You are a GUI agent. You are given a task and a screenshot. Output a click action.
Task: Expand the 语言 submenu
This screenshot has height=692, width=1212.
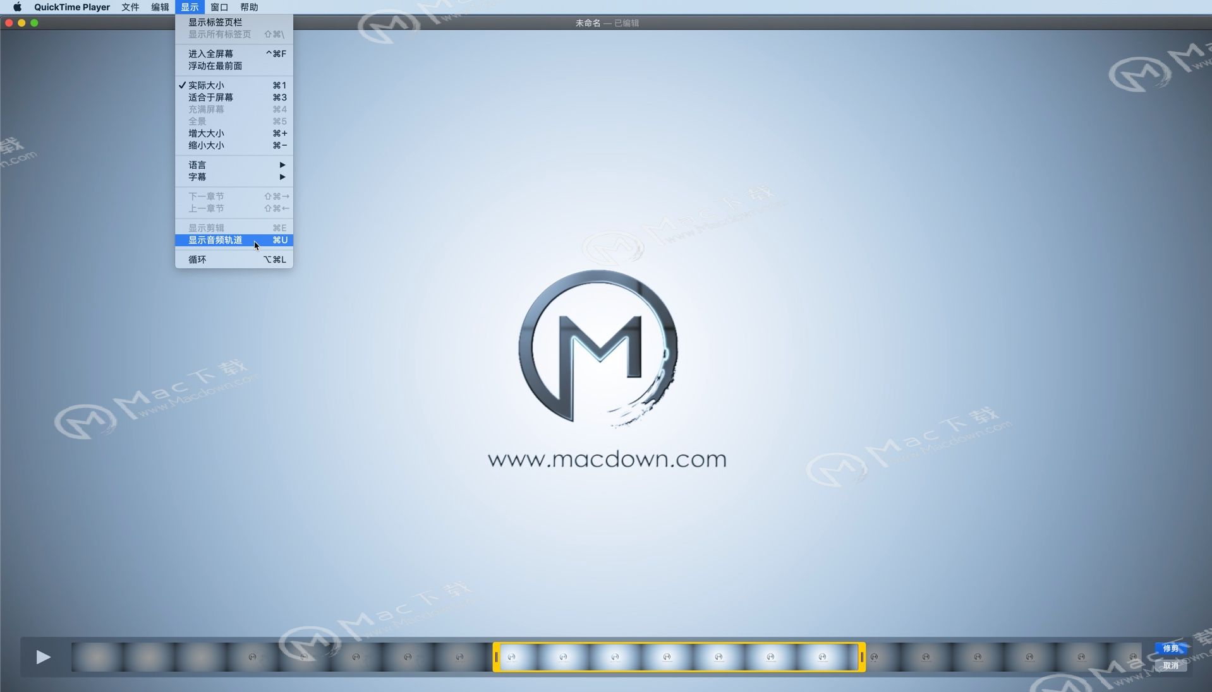[234, 165]
